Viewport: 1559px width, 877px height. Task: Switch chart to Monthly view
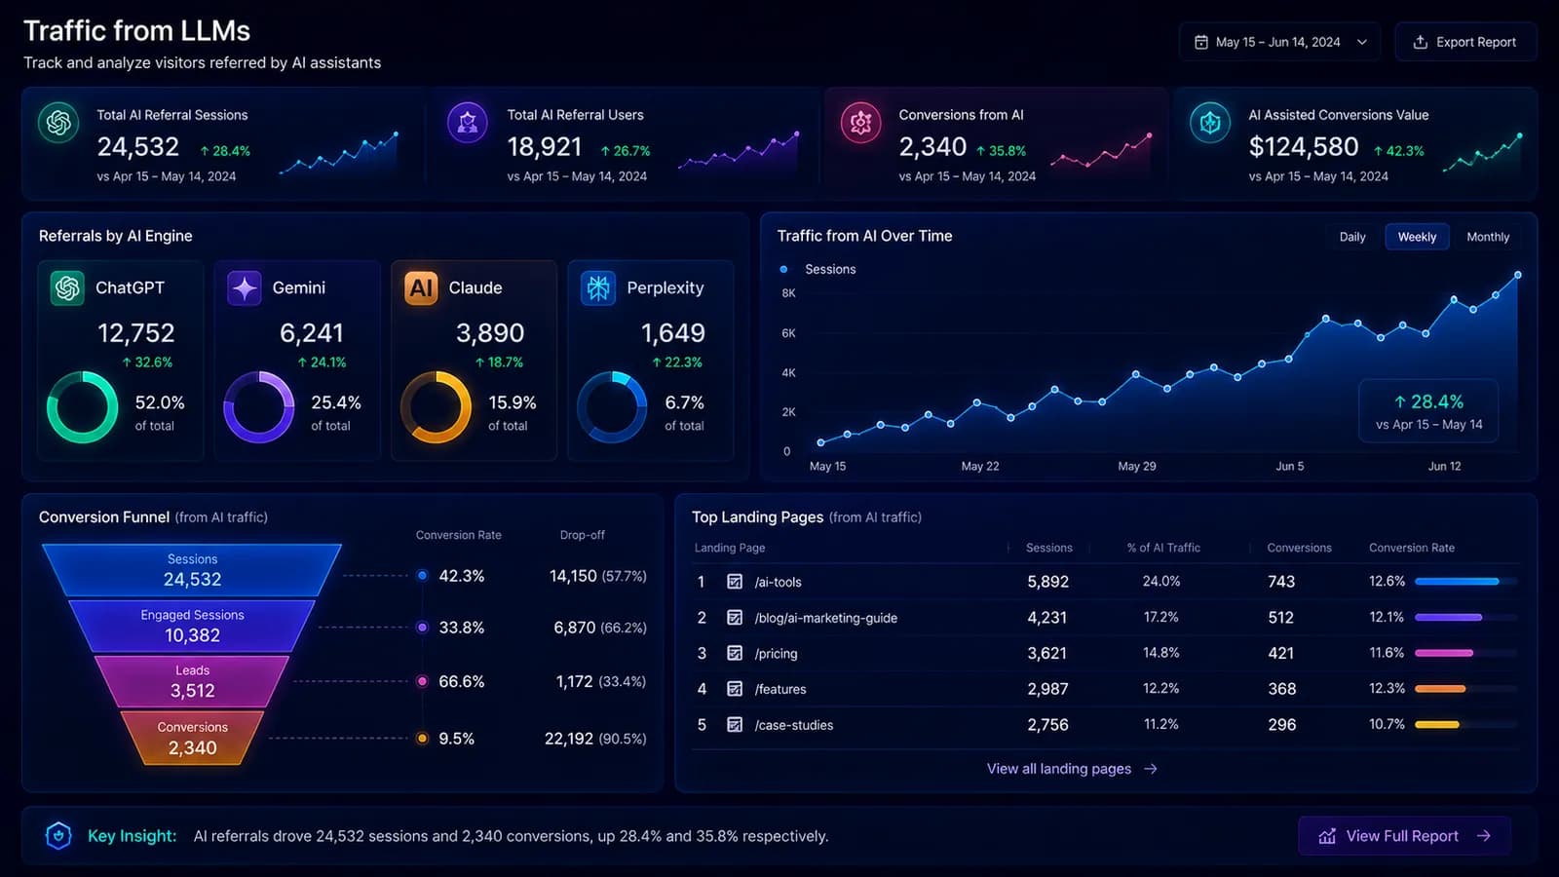coord(1488,237)
